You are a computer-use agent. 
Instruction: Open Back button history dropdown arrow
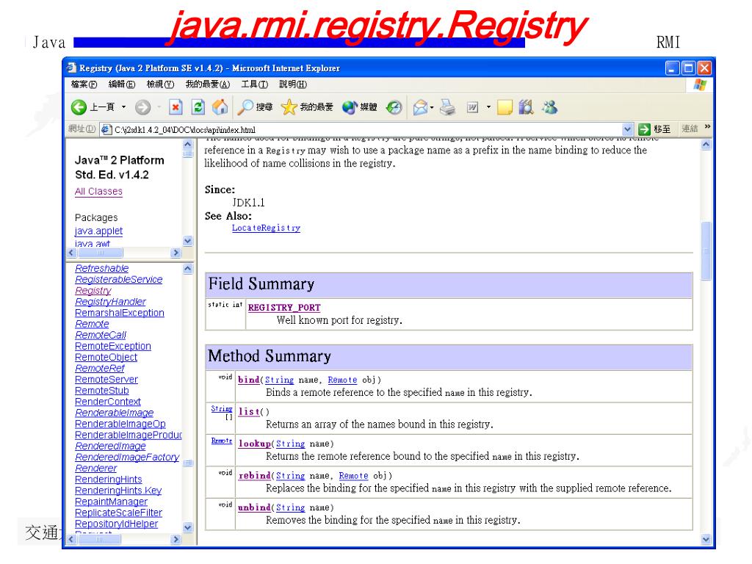123,107
